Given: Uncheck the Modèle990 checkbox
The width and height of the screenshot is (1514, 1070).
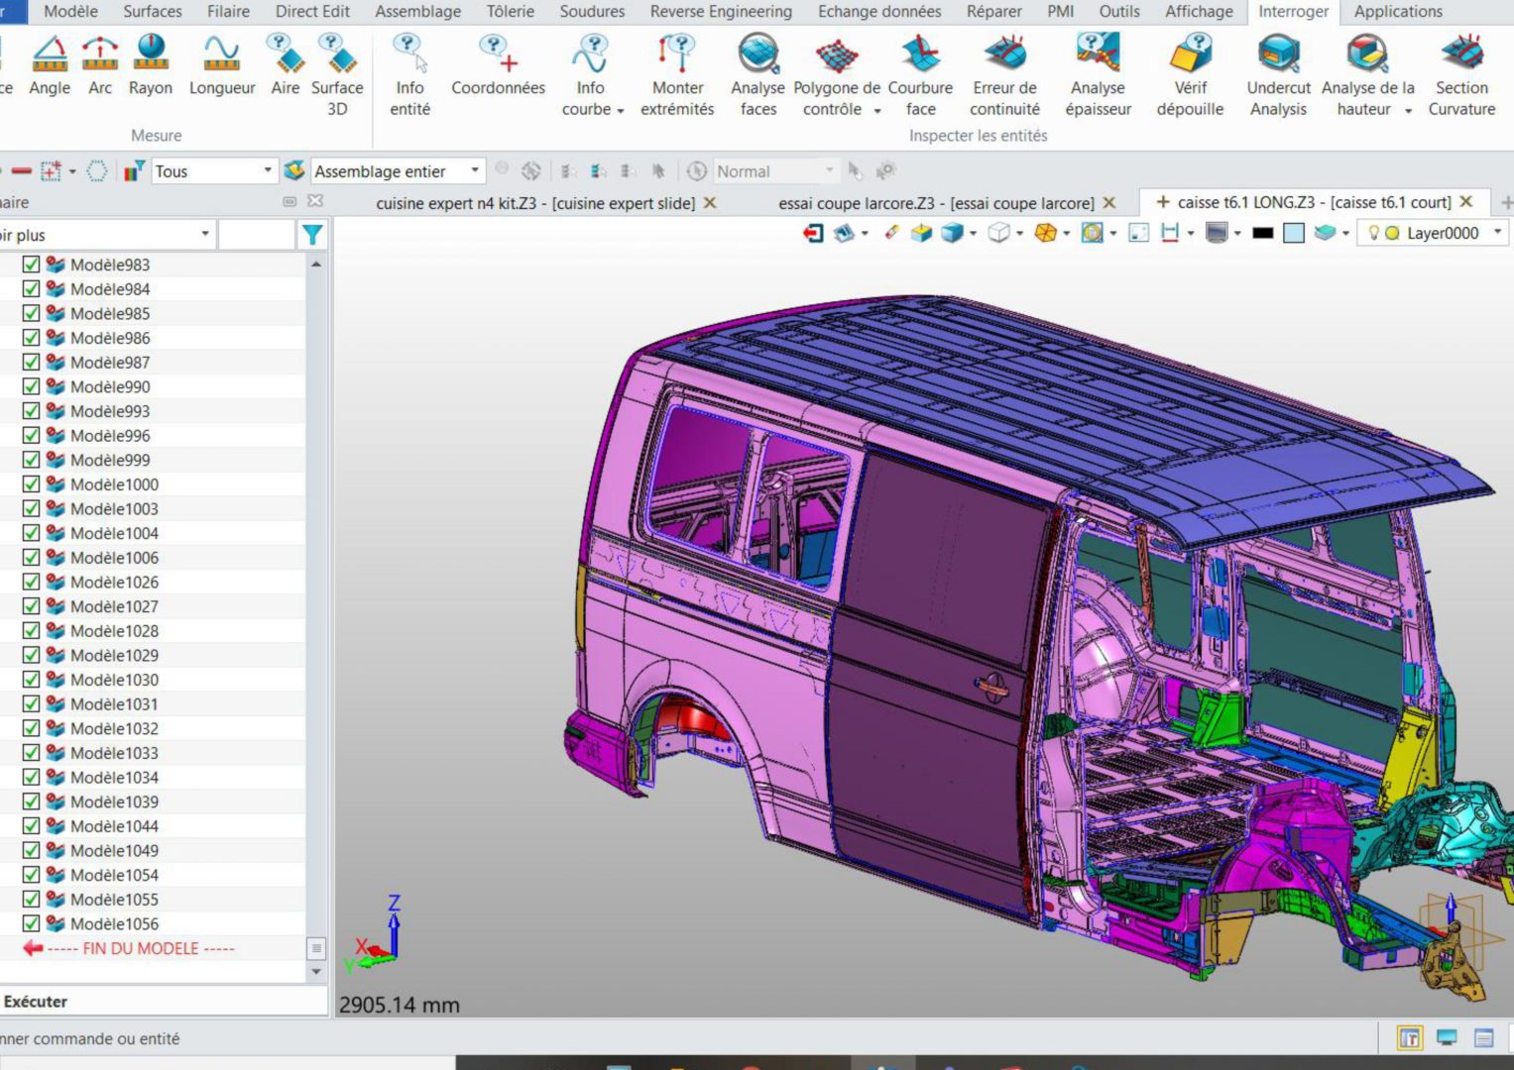Looking at the screenshot, I should click(x=31, y=386).
